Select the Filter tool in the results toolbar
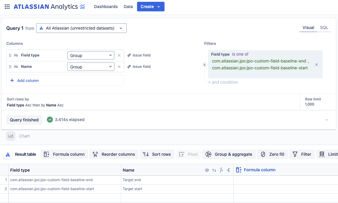The height and width of the screenshot is (203, 338). pyautogui.click(x=302, y=154)
